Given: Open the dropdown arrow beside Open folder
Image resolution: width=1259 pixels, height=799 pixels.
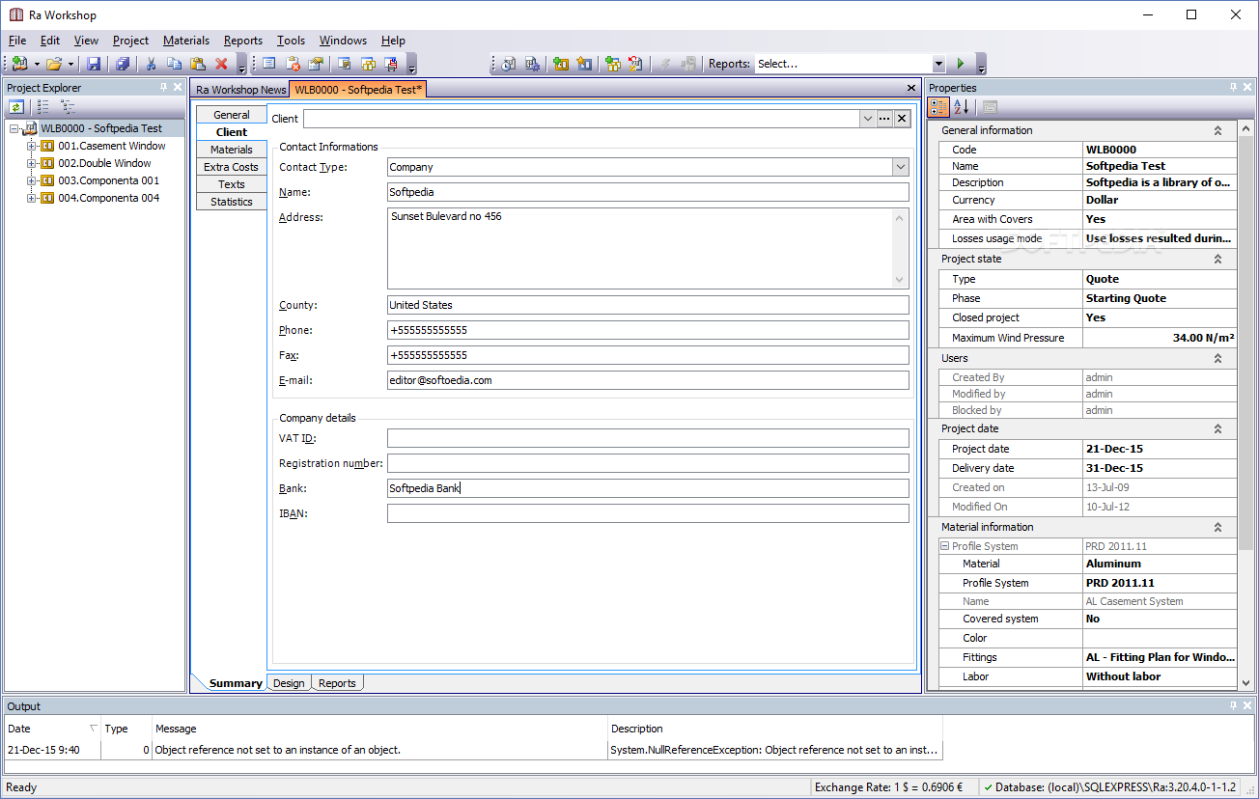Looking at the screenshot, I should click(71, 65).
